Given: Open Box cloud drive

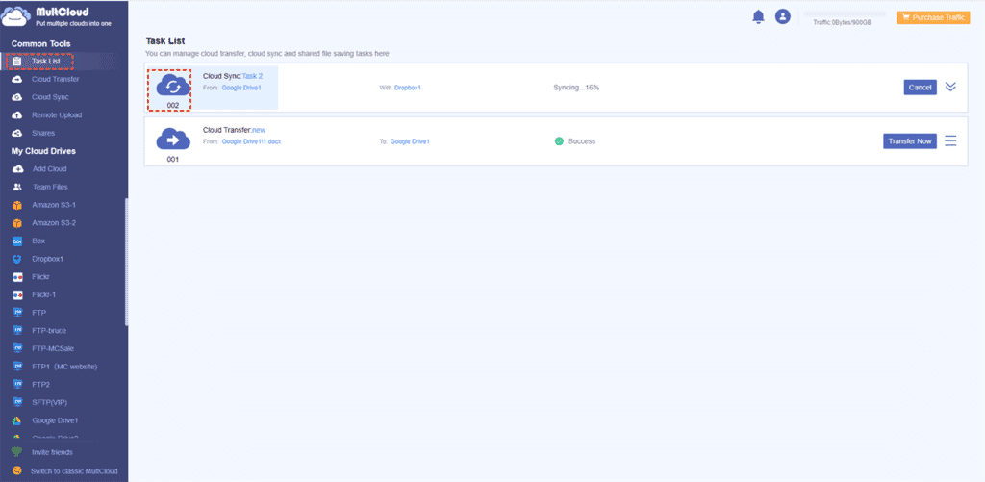Looking at the screenshot, I should (x=38, y=241).
